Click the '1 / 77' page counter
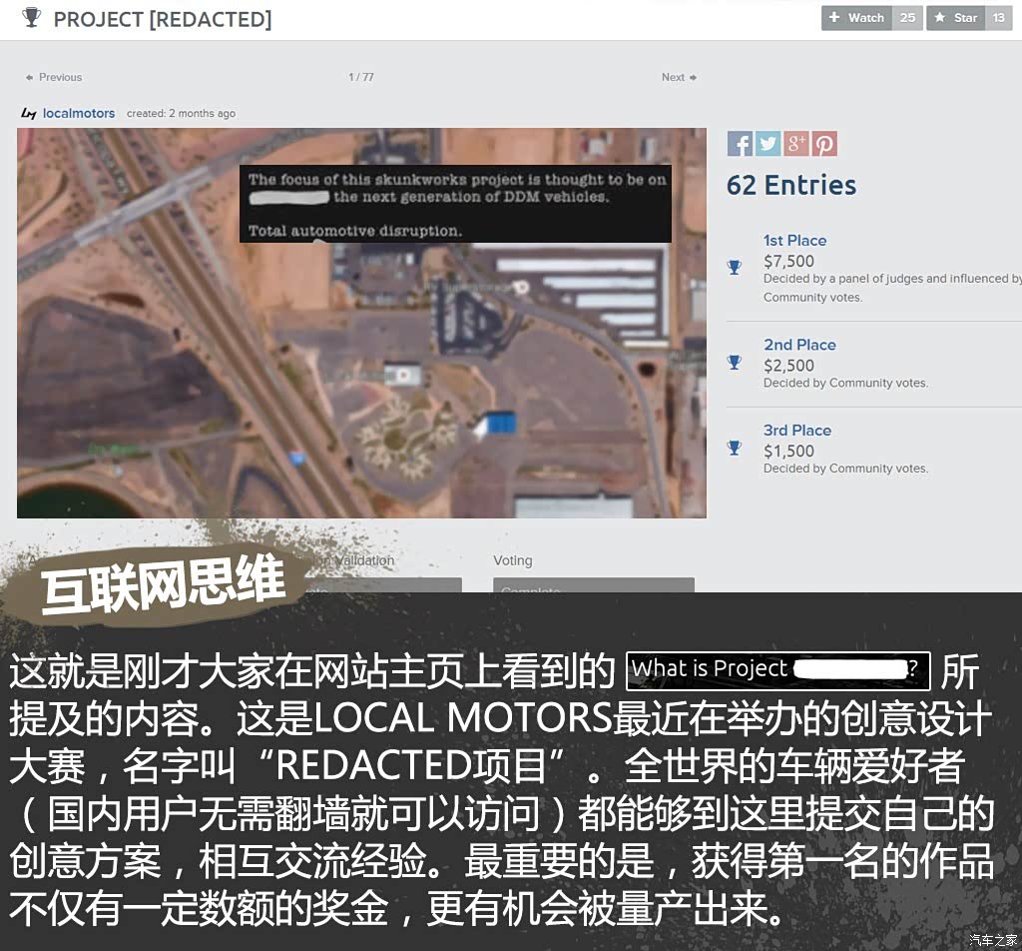The image size is (1022, 951). click(x=361, y=77)
